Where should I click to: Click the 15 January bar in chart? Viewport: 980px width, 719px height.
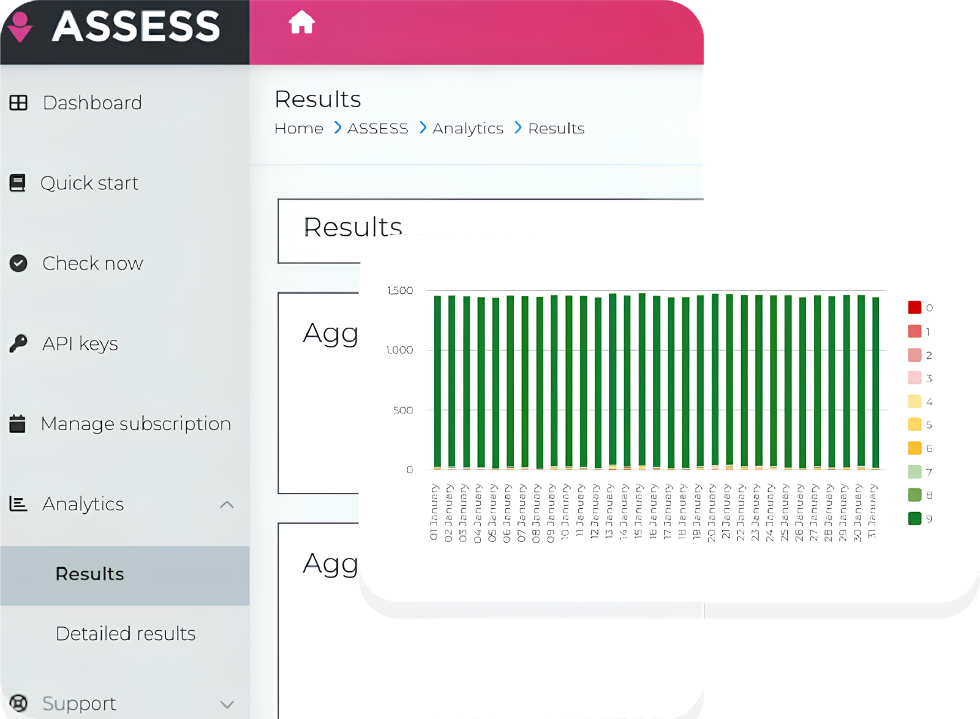coord(642,381)
